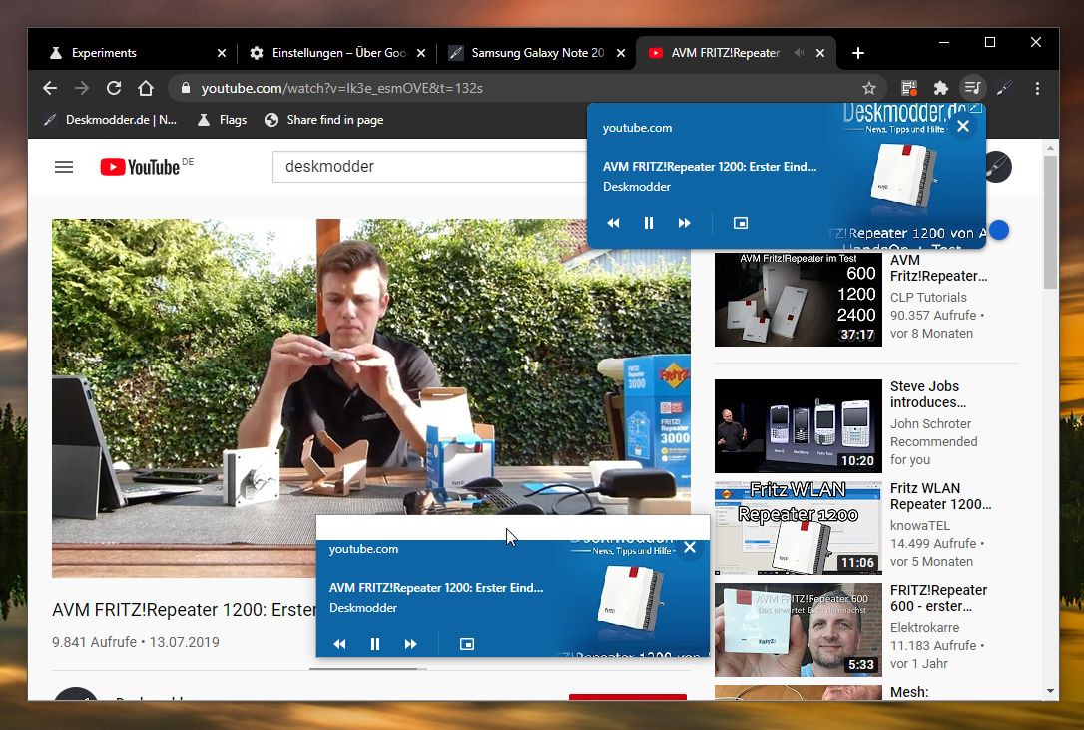
Task: Close the AVM FRITZ!Repeater tab
Action: click(819, 53)
